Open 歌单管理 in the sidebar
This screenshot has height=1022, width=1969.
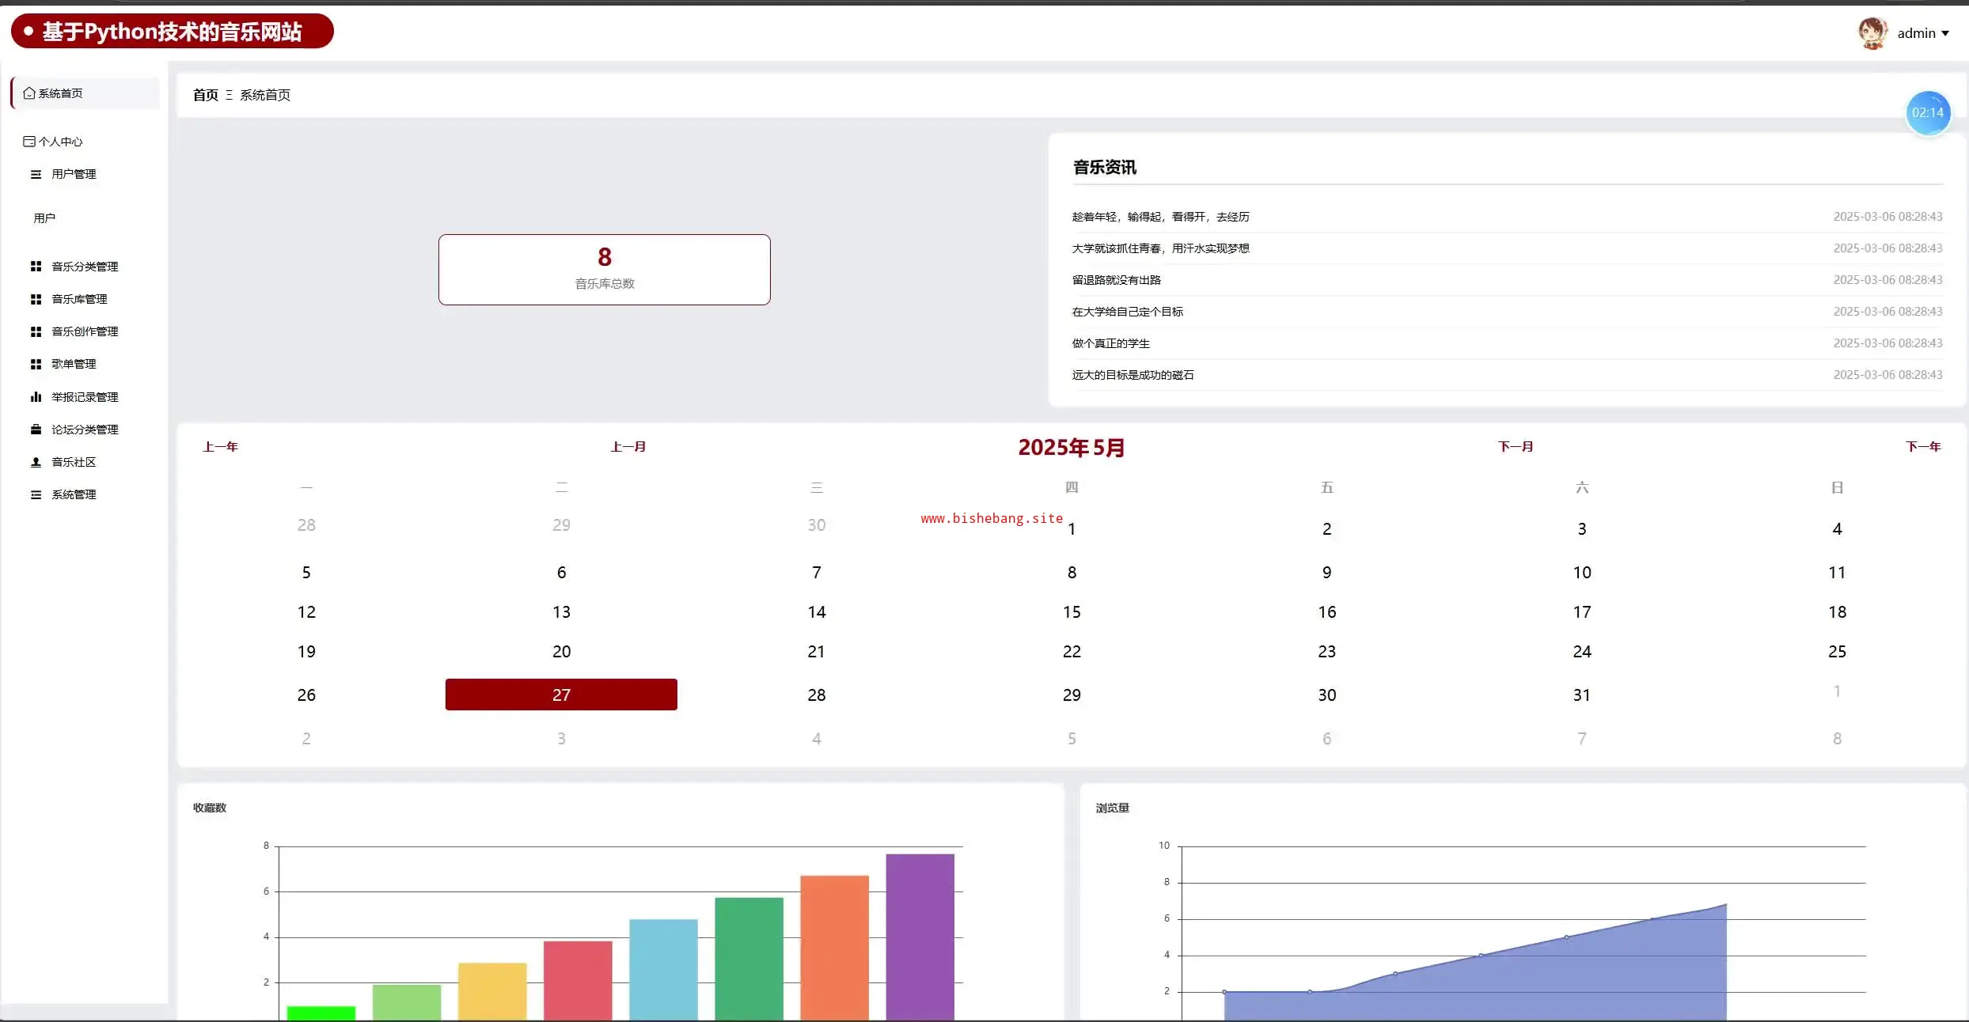point(74,364)
